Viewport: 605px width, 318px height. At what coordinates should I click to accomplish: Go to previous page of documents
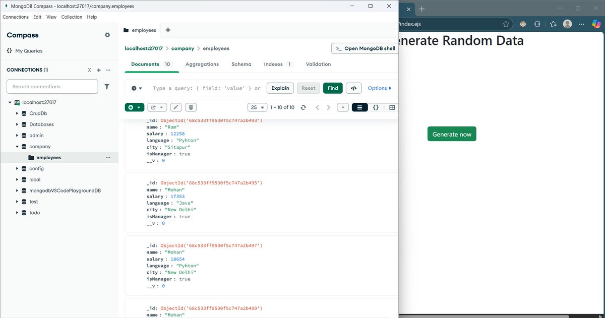coord(318,107)
